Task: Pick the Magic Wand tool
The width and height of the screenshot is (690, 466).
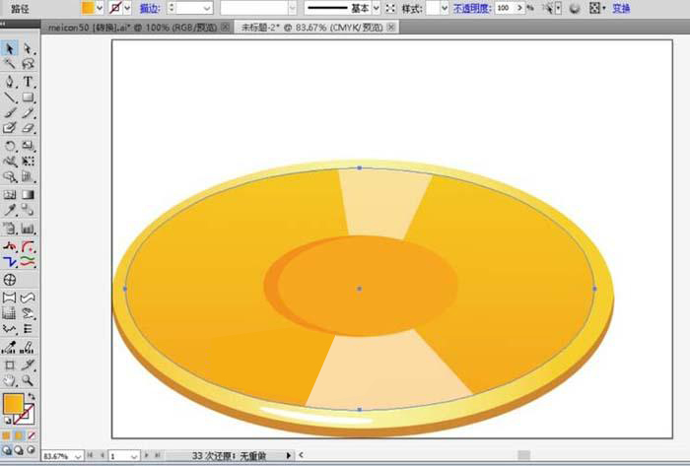Action: pos(10,64)
